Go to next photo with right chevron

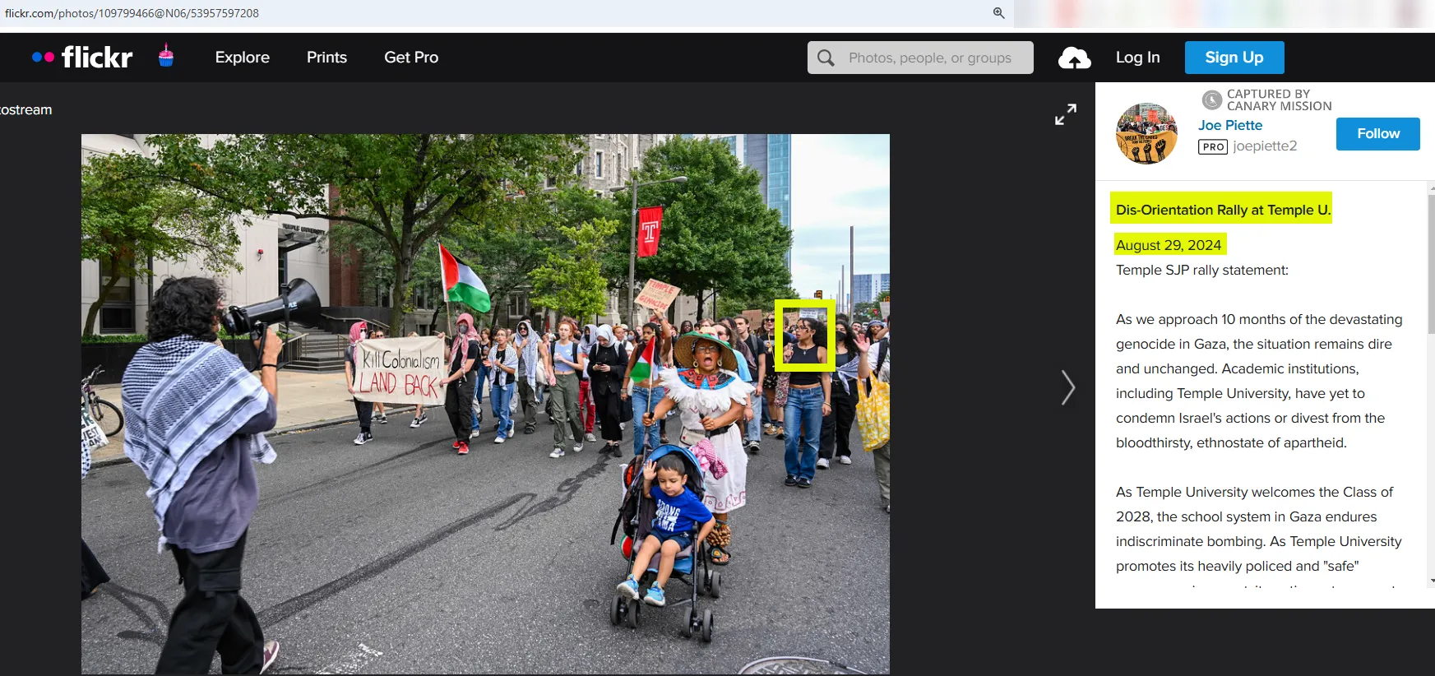coord(1067,387)
